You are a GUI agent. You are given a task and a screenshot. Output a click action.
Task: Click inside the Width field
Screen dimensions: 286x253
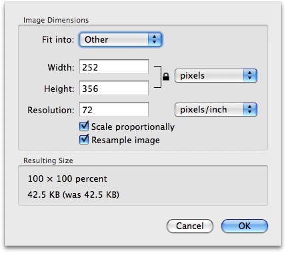[114, 67]
